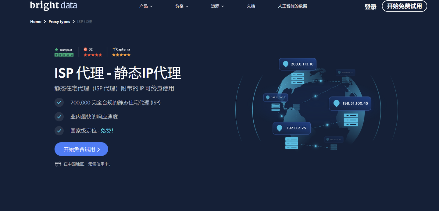This screenshot has height=211, width=439.
Task: Click subtitle 静态住宅代理 text
Action: click(x=114, y=88)
